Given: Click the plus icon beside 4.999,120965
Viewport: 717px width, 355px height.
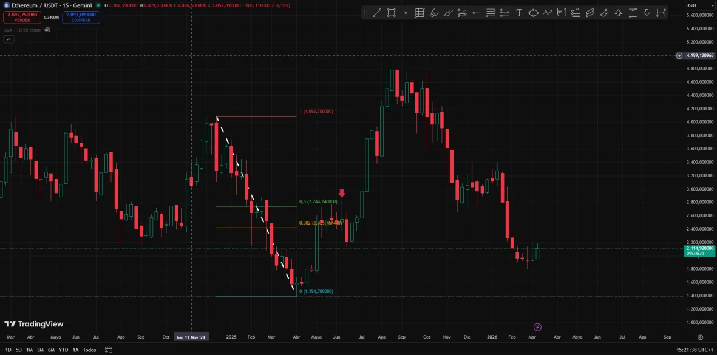Looking at the screenshot, I should (x=679, y=55).
